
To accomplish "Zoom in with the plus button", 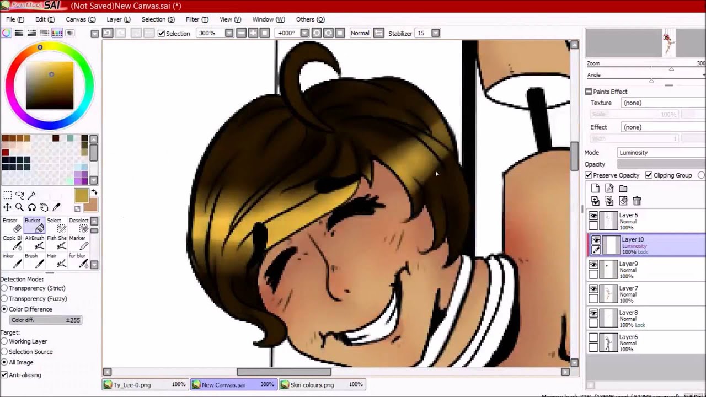I will click(x=253, y=33).
